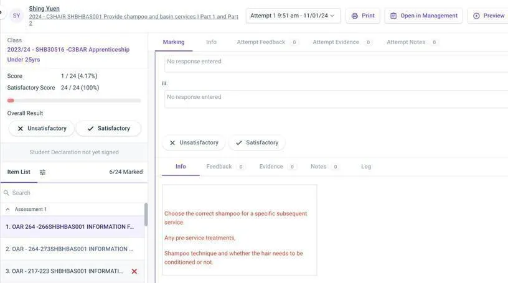
Task: Open the Attempt 1 date dropdown
Action: click(293, 16)
